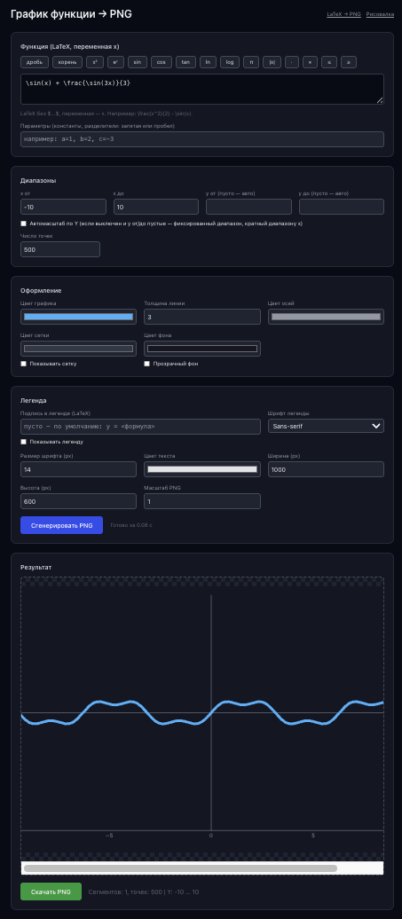This screenshot has width=402, height=919.
Task: Click the Подпись в легенде input
Action: tap(140, 427)
